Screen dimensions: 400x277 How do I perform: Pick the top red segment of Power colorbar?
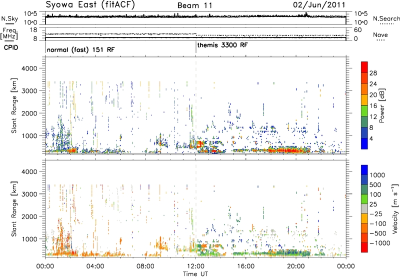tap(364, 67)
